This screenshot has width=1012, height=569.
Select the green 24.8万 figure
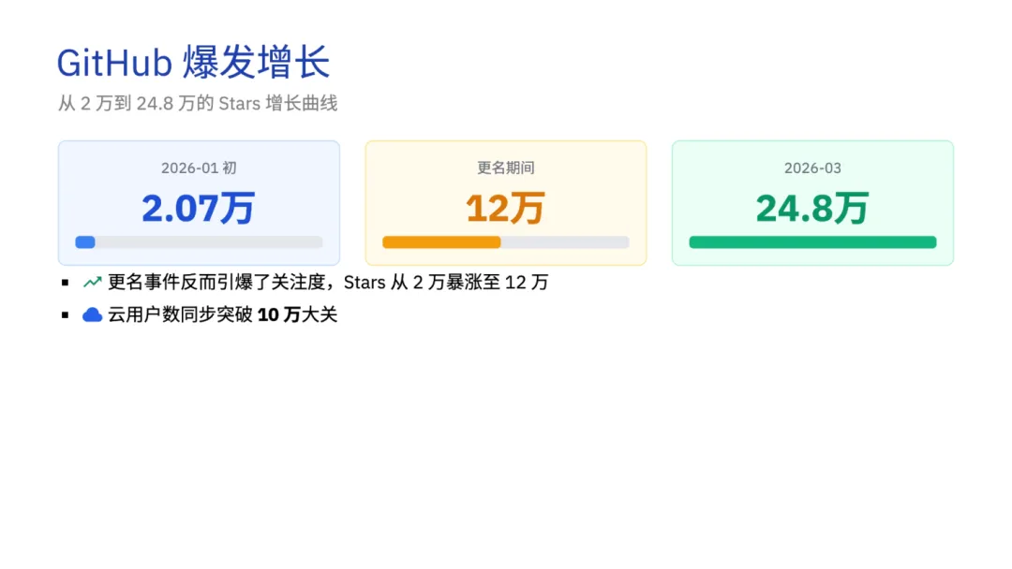812,208
